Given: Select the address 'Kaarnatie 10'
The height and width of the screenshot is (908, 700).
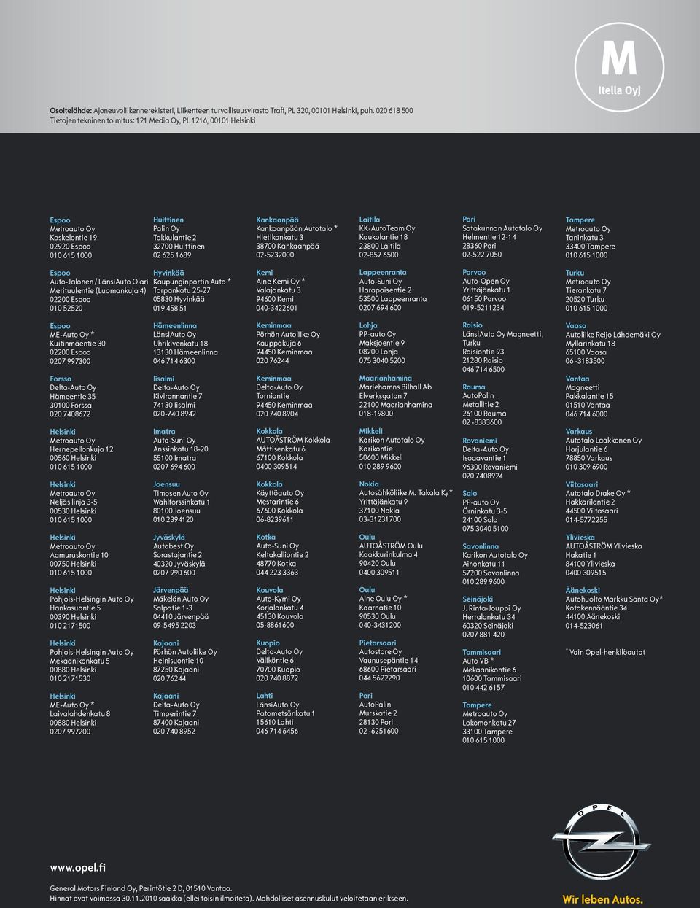Looking at the screenshot, I should [380, 608].
